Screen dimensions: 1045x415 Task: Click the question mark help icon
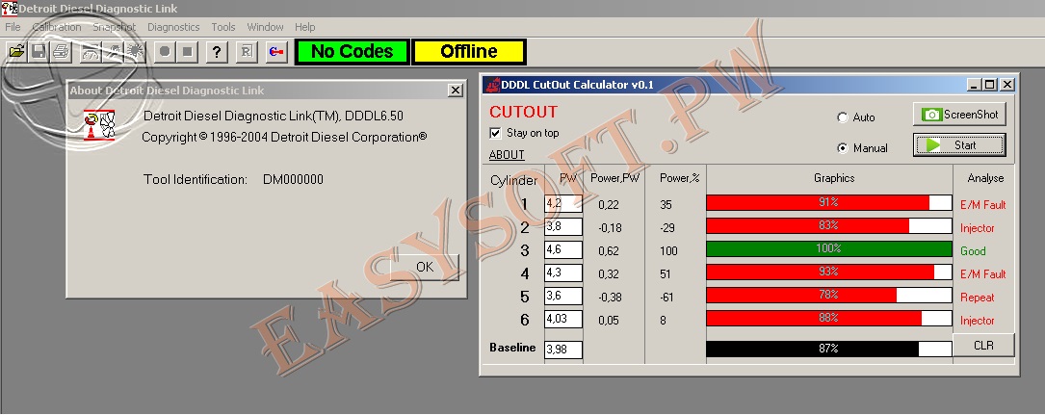coord(218,51)
